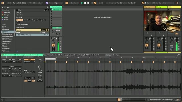
Task: Start playback with the green Play button
Action: 82,3
